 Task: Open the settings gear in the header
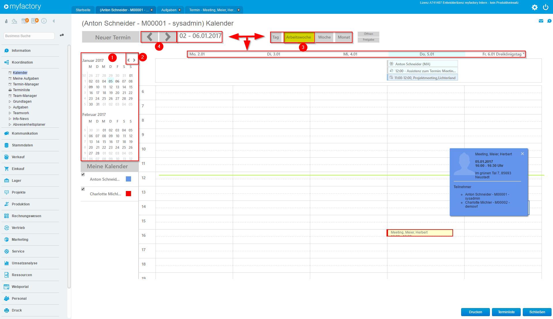coord(535,7)
